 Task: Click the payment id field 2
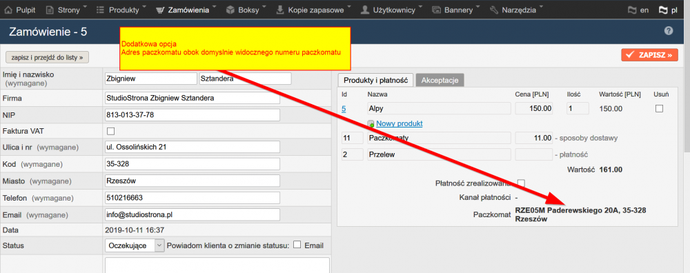pyautogui.click(x=353, y=154)
